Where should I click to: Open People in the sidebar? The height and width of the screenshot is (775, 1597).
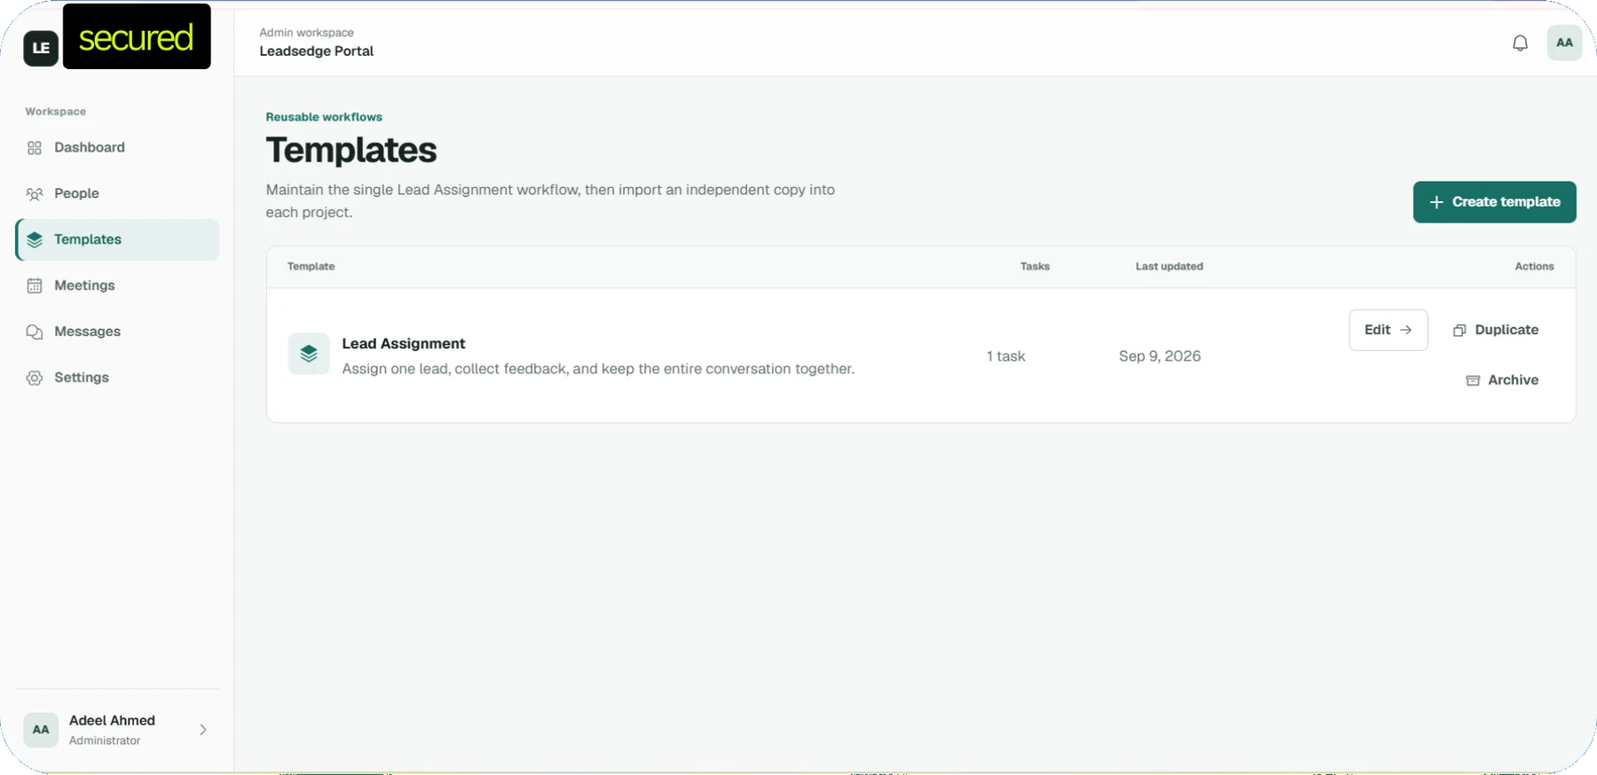[117, 194]
